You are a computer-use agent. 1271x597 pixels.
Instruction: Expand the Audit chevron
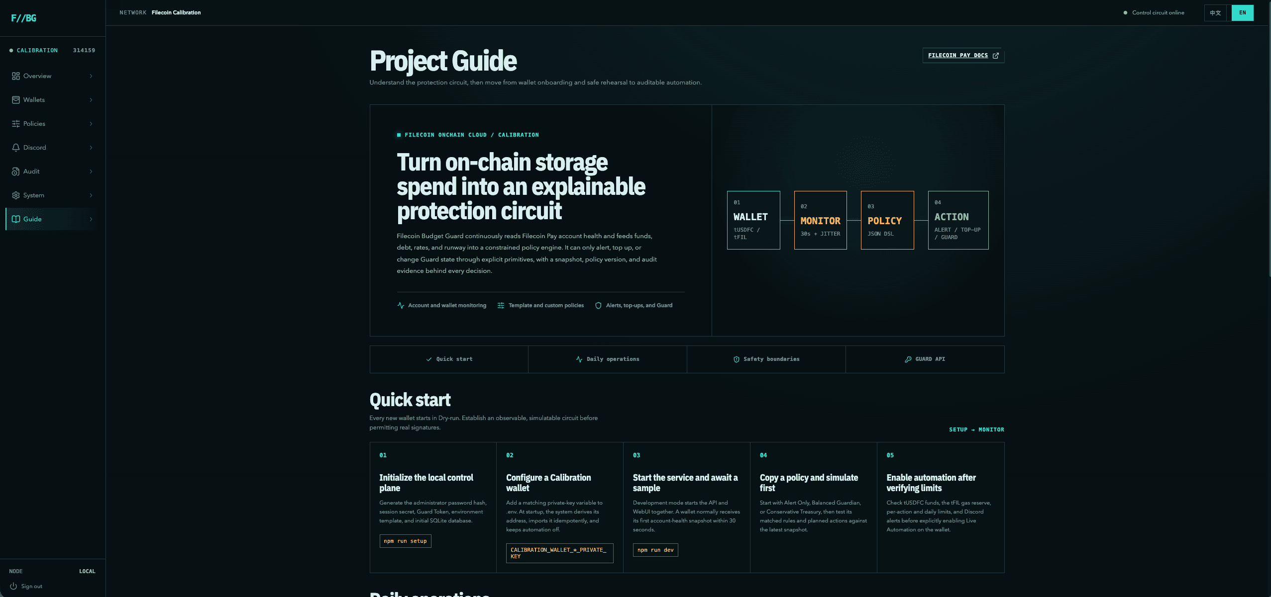pos(91,171)
